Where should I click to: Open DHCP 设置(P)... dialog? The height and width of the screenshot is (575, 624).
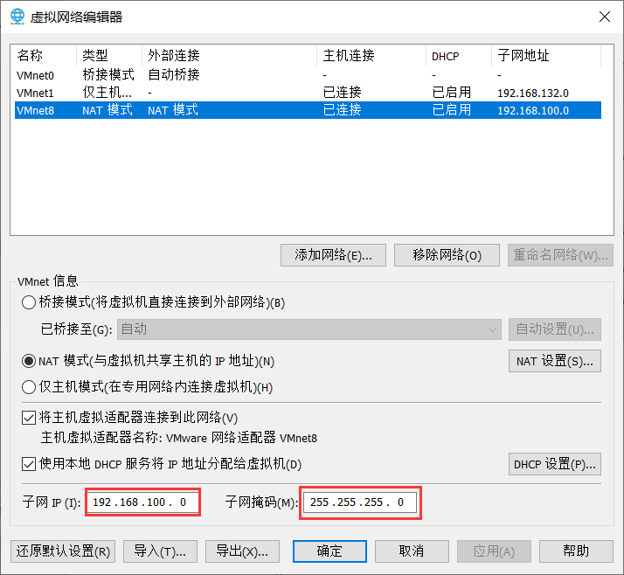pyautogui.click(x=555, y=464)
